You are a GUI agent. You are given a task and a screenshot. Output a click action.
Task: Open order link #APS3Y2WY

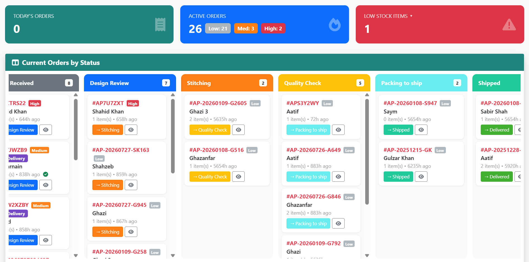[303, 103]
